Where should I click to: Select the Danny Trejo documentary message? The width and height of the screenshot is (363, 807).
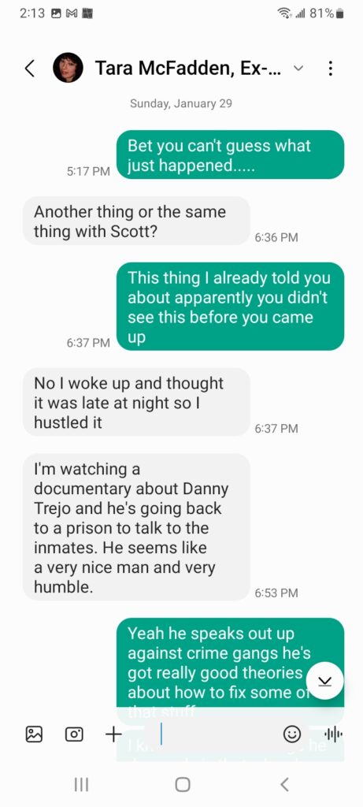click(137, 527)
